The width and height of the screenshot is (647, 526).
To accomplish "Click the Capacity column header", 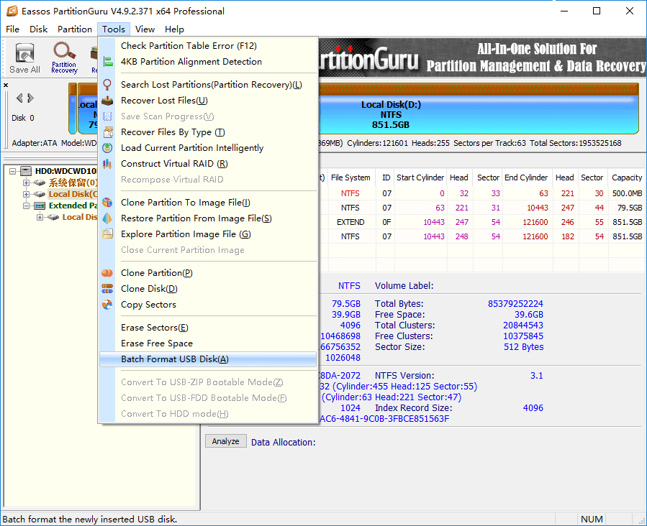I will [627, 177].
